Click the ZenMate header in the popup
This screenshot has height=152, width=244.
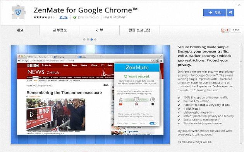coord(137,67)
